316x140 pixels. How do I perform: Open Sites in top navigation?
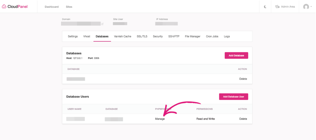pos(69,7)
